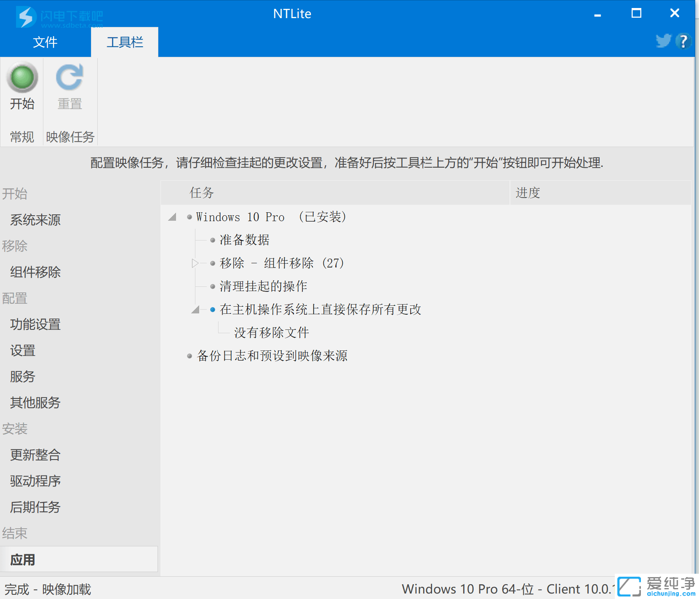Toggle the 备份日志和预设到映像来源 task indicator
This screenshot has width=699, height=599.
(x=189, y=356)
